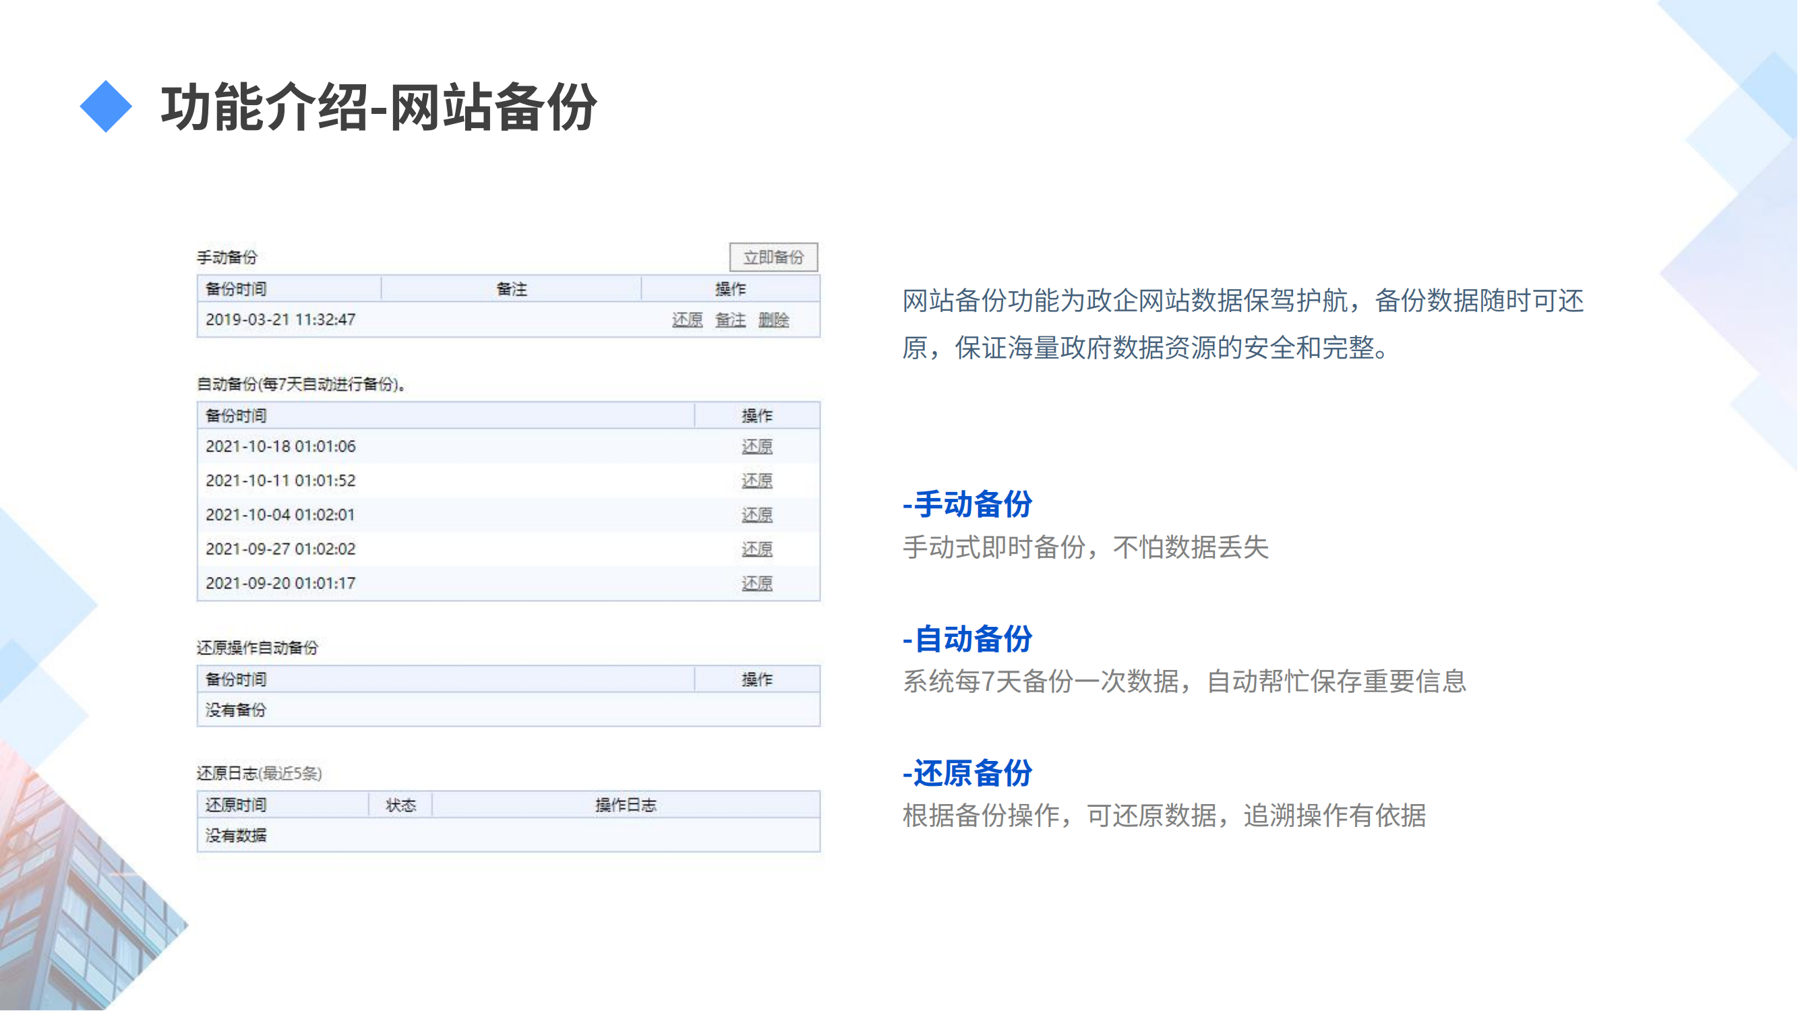Click the 没有备份 empty row
Image resolution: width=1798 pixels, height=1011 pixels.
coord(236,710)
